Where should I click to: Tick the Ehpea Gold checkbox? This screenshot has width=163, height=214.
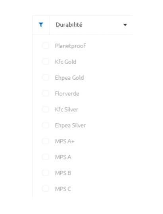tap(46, 78)
